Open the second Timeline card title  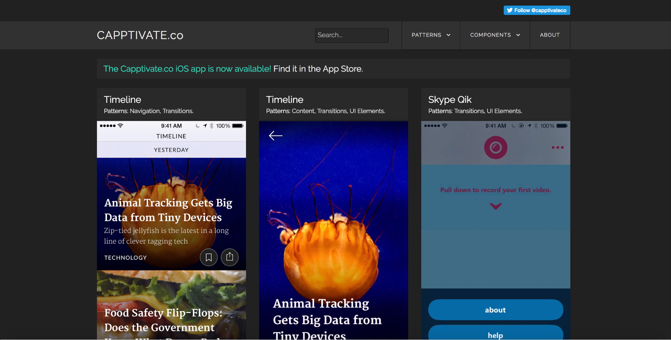pyautogui.click(x=285, y=100)
